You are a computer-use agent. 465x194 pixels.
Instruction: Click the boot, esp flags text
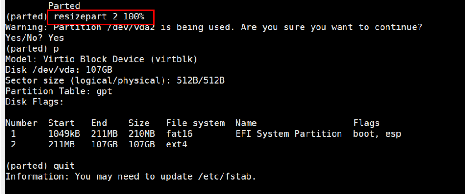(377, 134)
